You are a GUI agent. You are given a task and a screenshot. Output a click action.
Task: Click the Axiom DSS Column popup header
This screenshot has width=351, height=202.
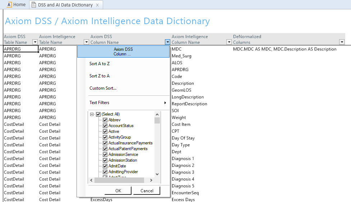123,51
